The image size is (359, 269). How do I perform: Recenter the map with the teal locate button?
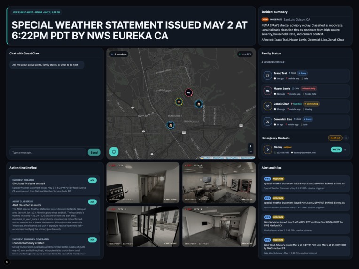(114, 152)
